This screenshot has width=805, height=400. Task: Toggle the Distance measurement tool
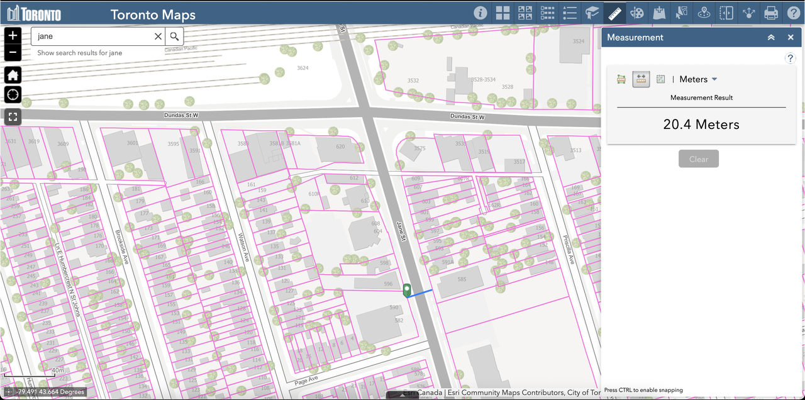[x=641, y=79]
